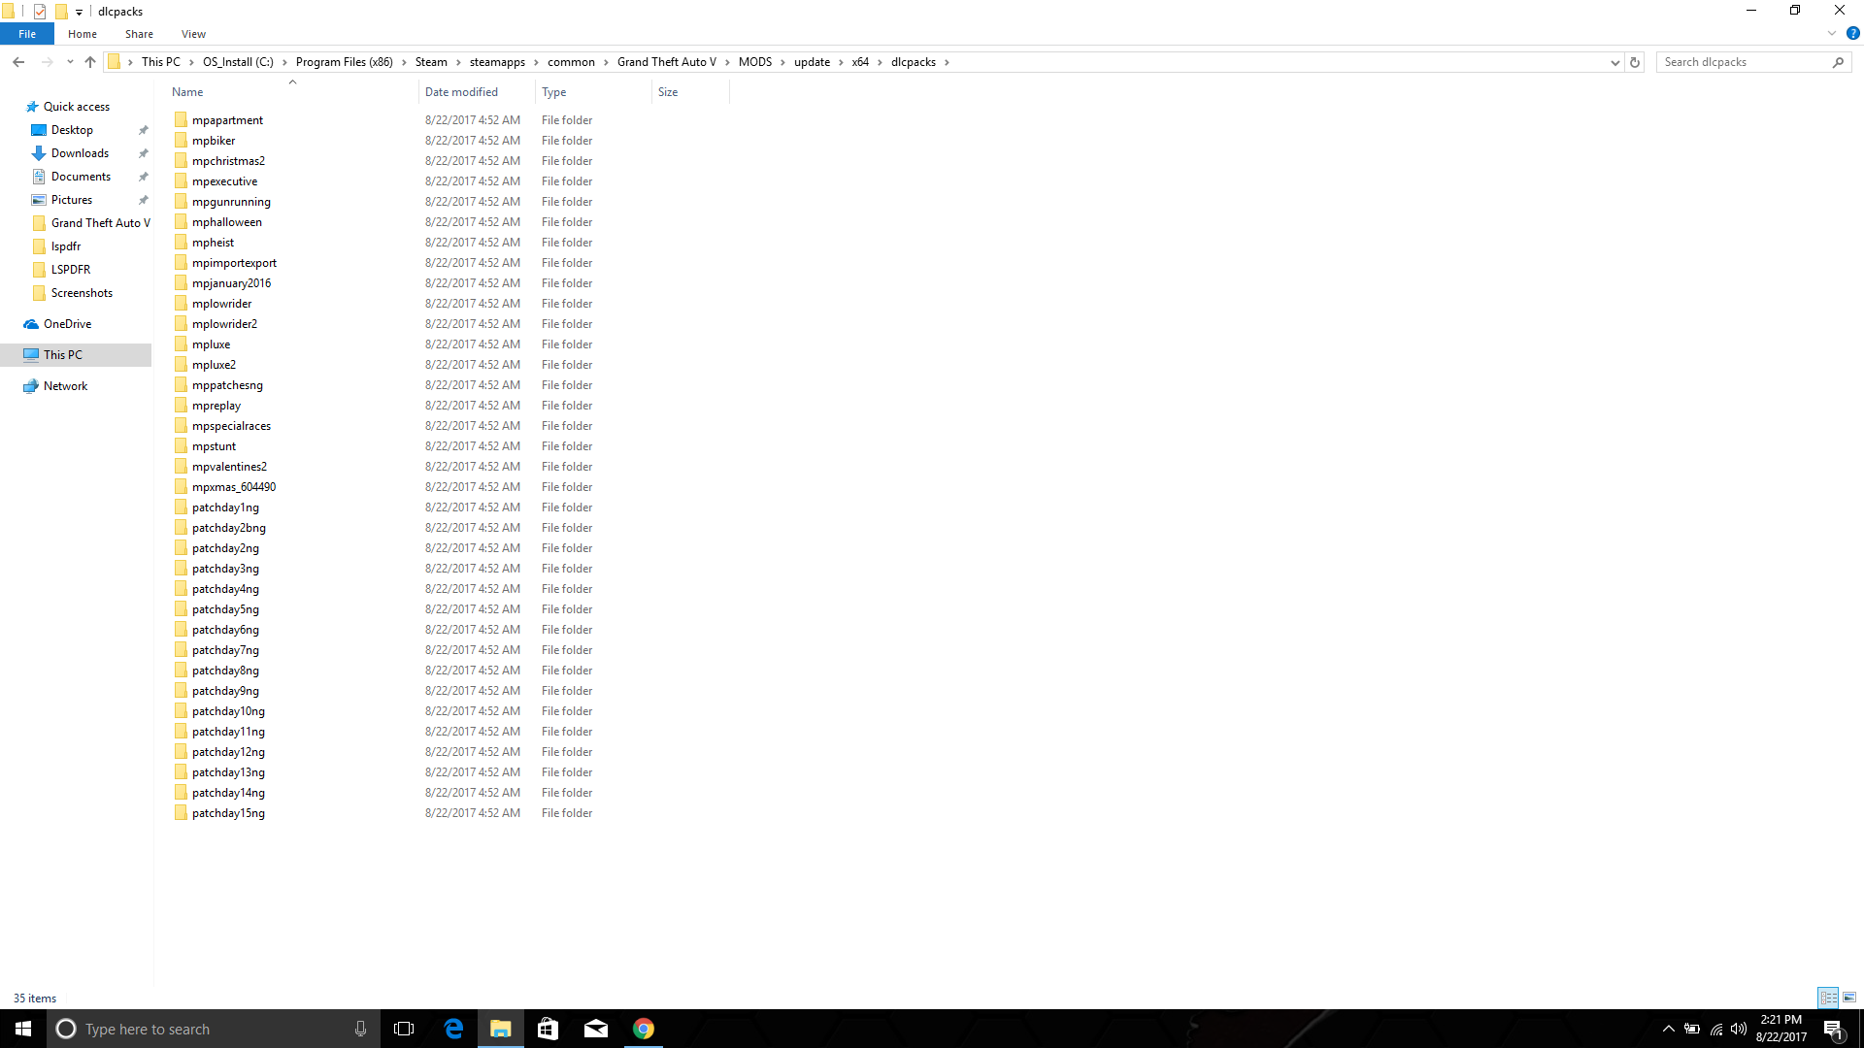Screen dimensions: 1864x1048
Task: Open the address bar history dropdown
Action: 1614,62
